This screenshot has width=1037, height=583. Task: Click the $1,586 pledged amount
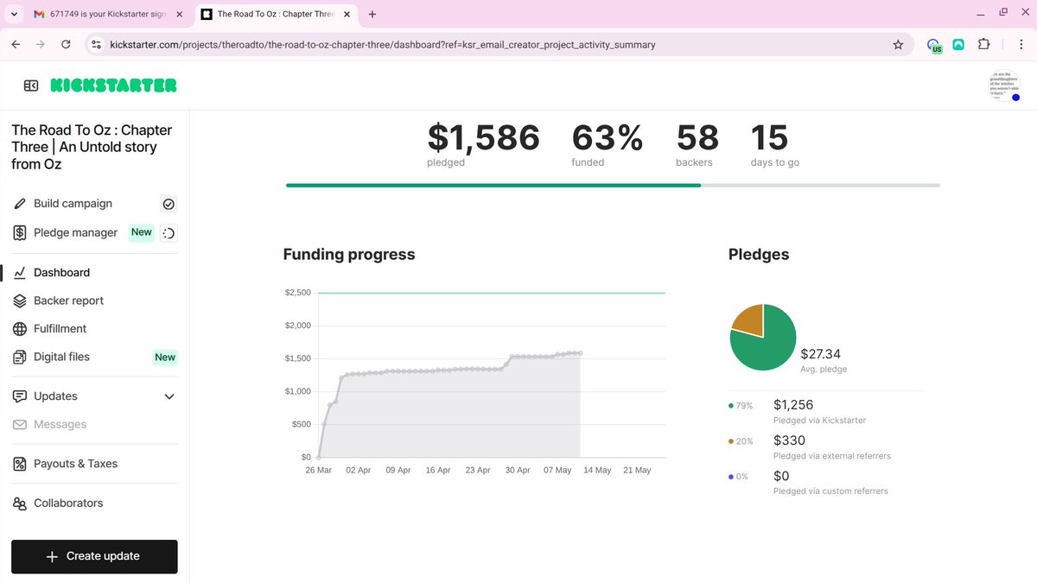(x=483, y=138)
